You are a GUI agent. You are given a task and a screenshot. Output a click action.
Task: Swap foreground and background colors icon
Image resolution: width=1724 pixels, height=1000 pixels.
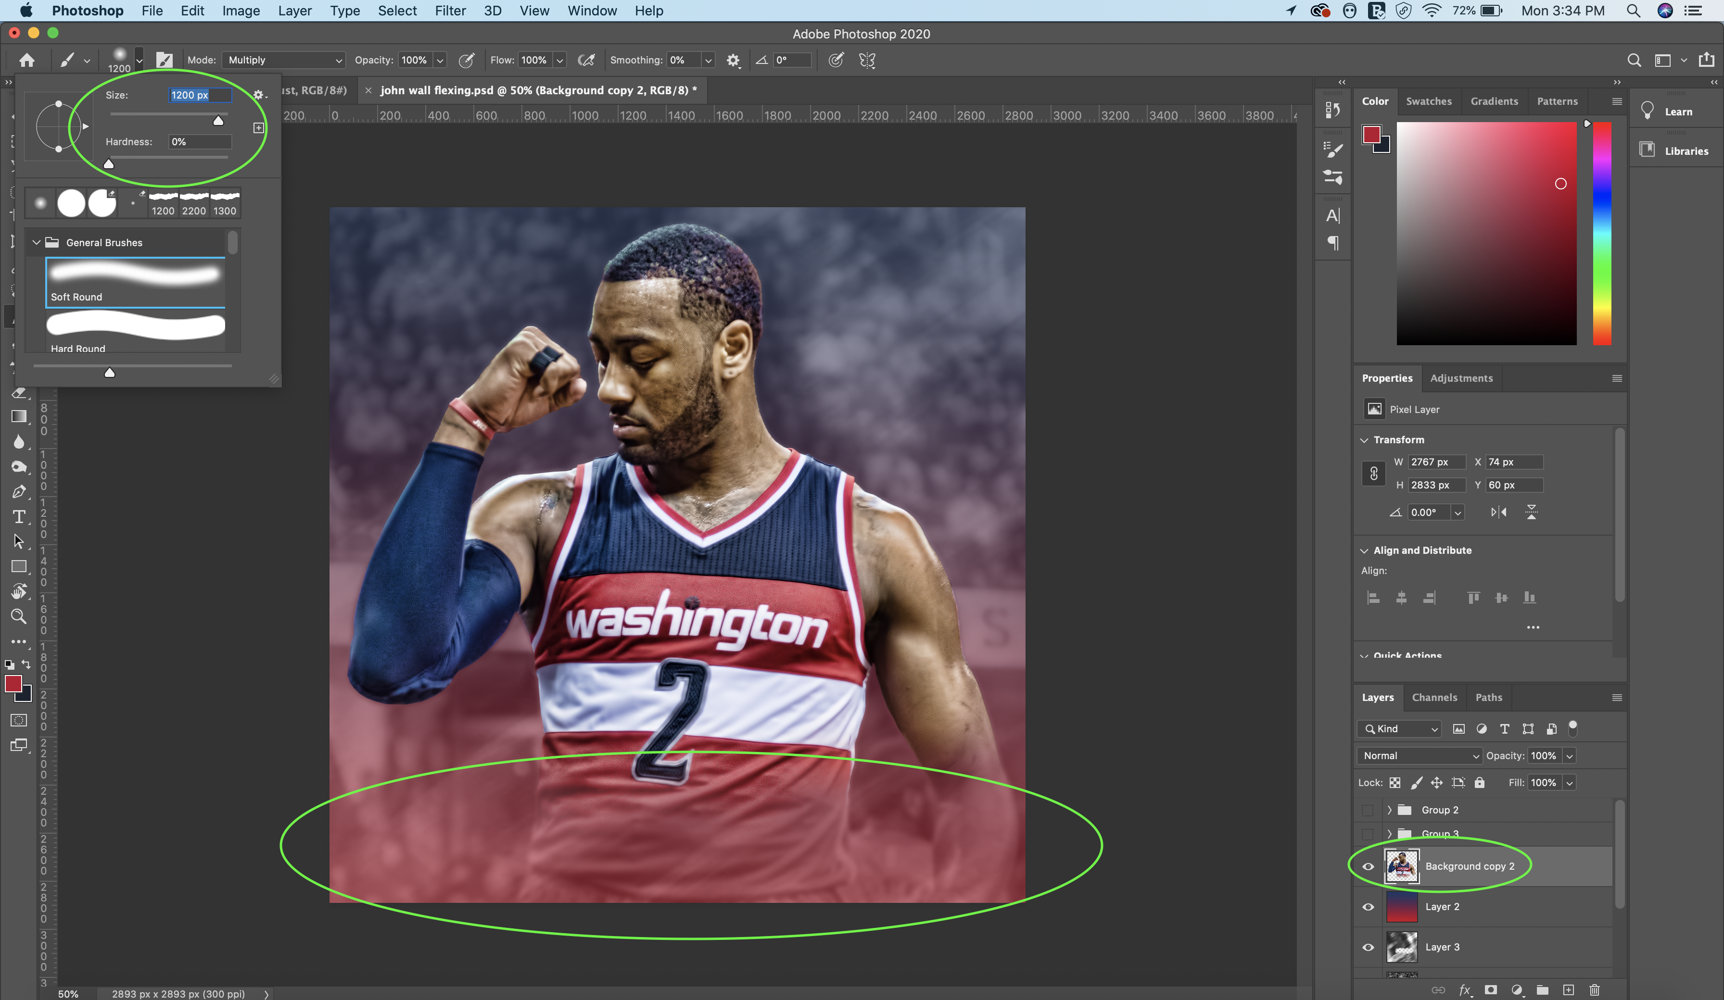pyautogui.click(x=26, y=664)
